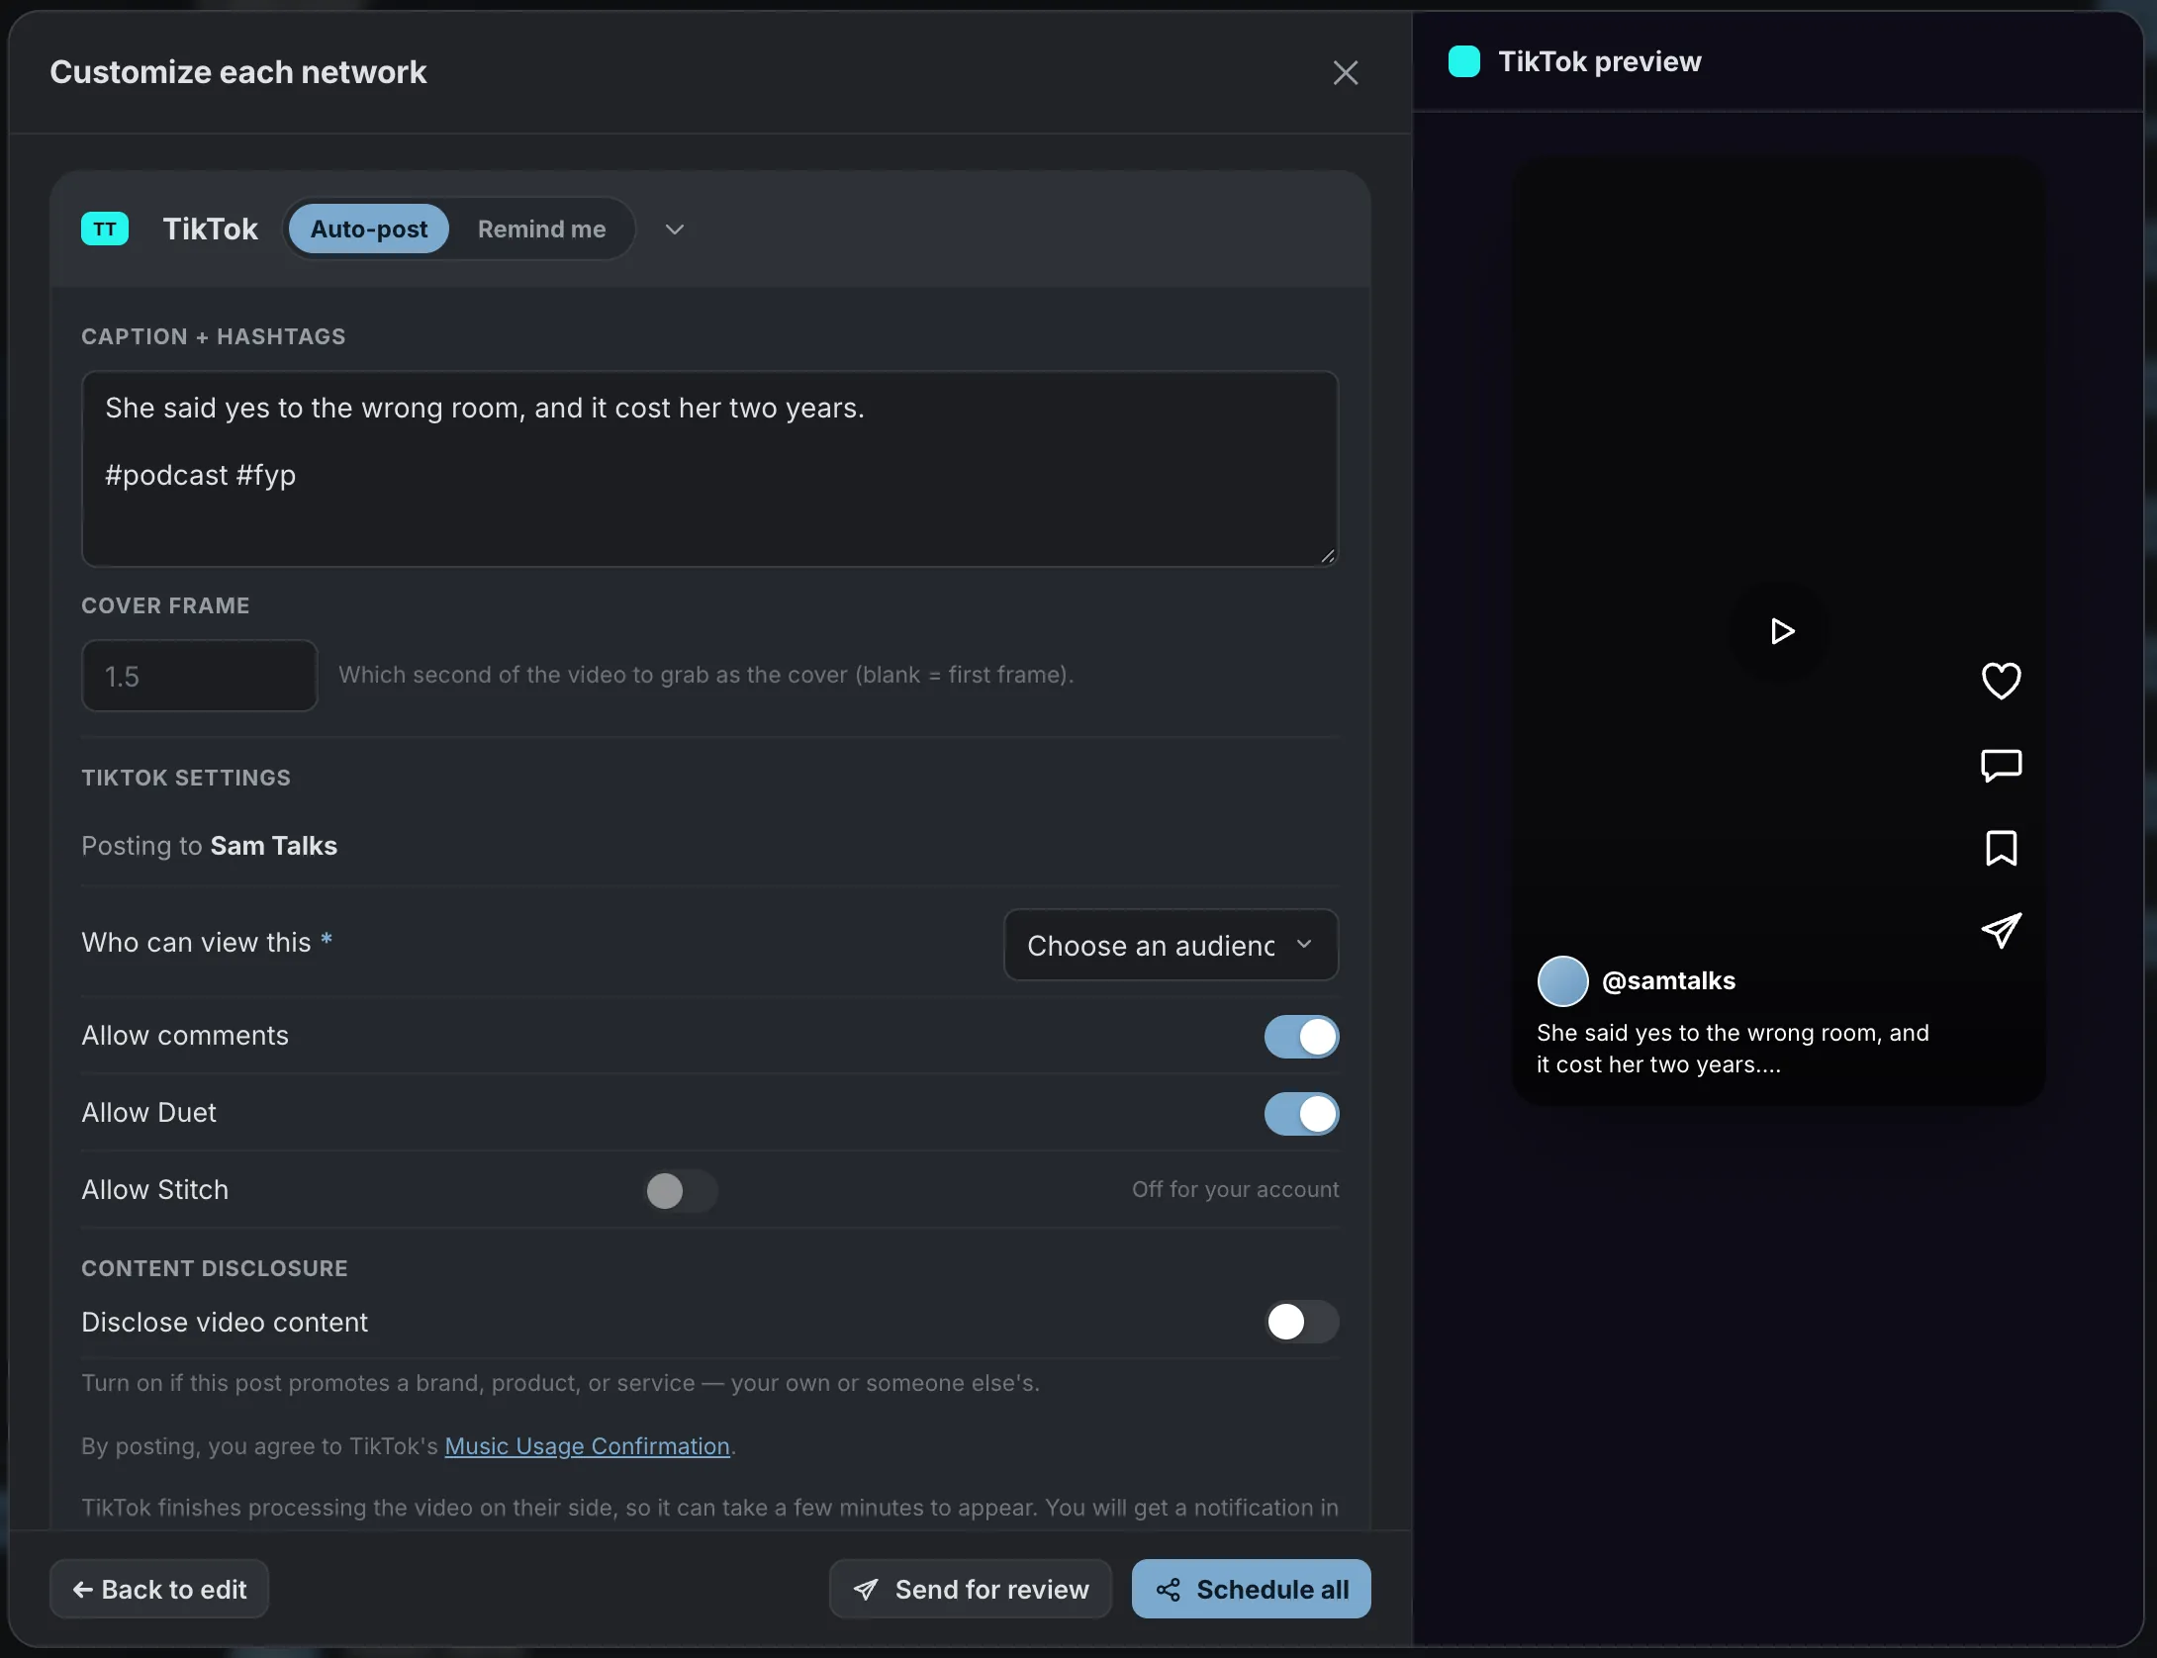Viewport: 2157px width, 1658px height.
Task: Click the TT TikTok badge icon
Action: click(x=105, y=230)
